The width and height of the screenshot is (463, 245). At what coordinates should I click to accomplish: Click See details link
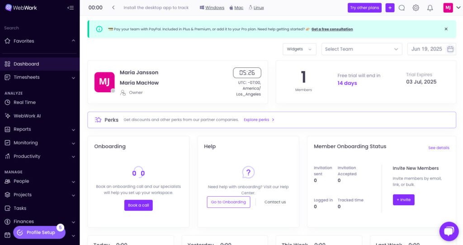pos(439,148)
